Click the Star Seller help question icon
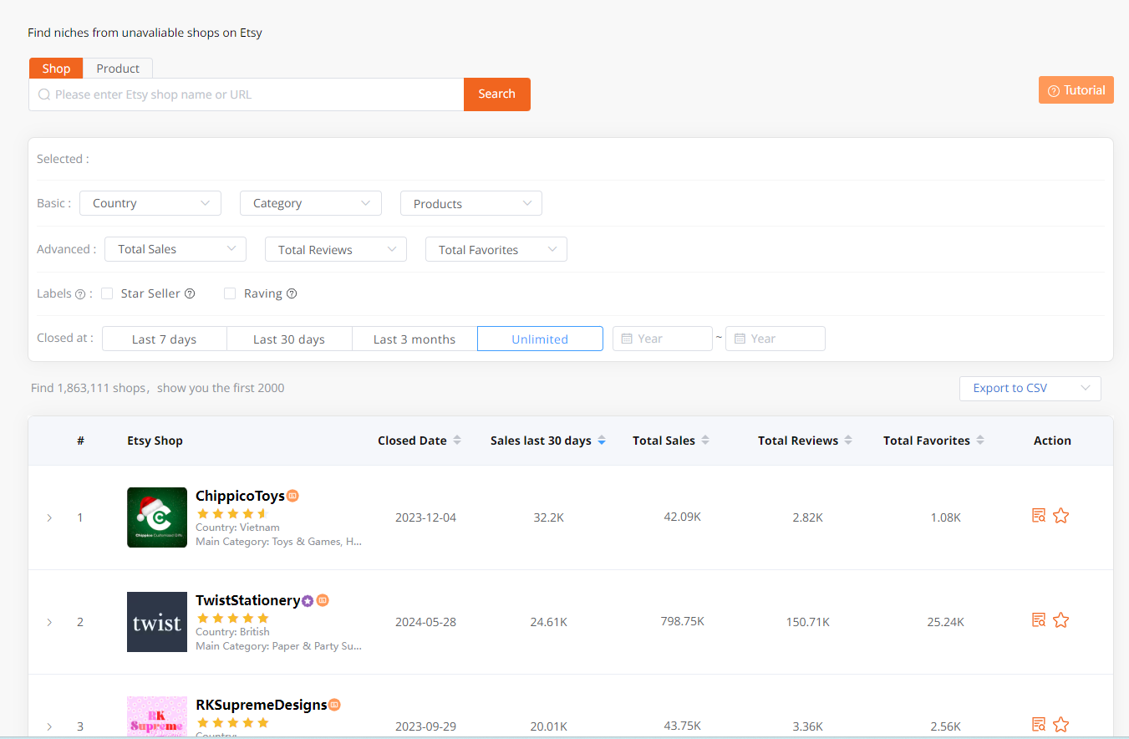The image size is (1129, 739). [190, 293]
